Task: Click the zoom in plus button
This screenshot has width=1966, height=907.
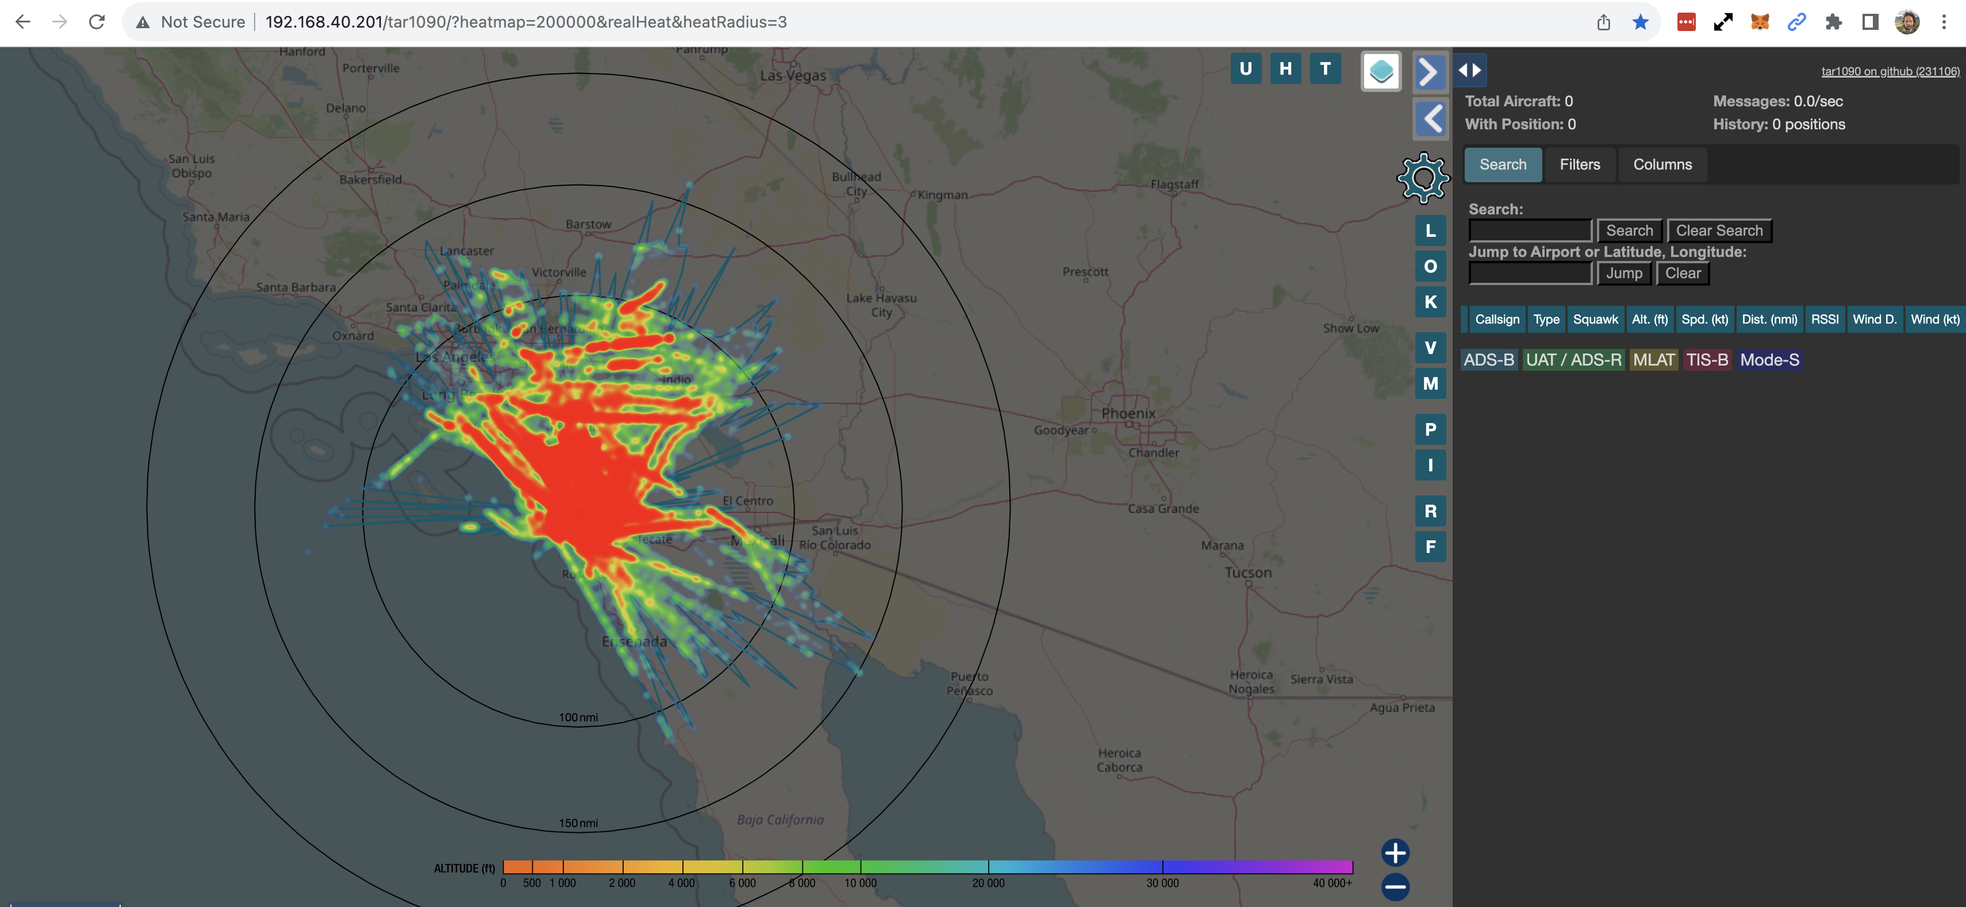Action: coord(1395,853)
